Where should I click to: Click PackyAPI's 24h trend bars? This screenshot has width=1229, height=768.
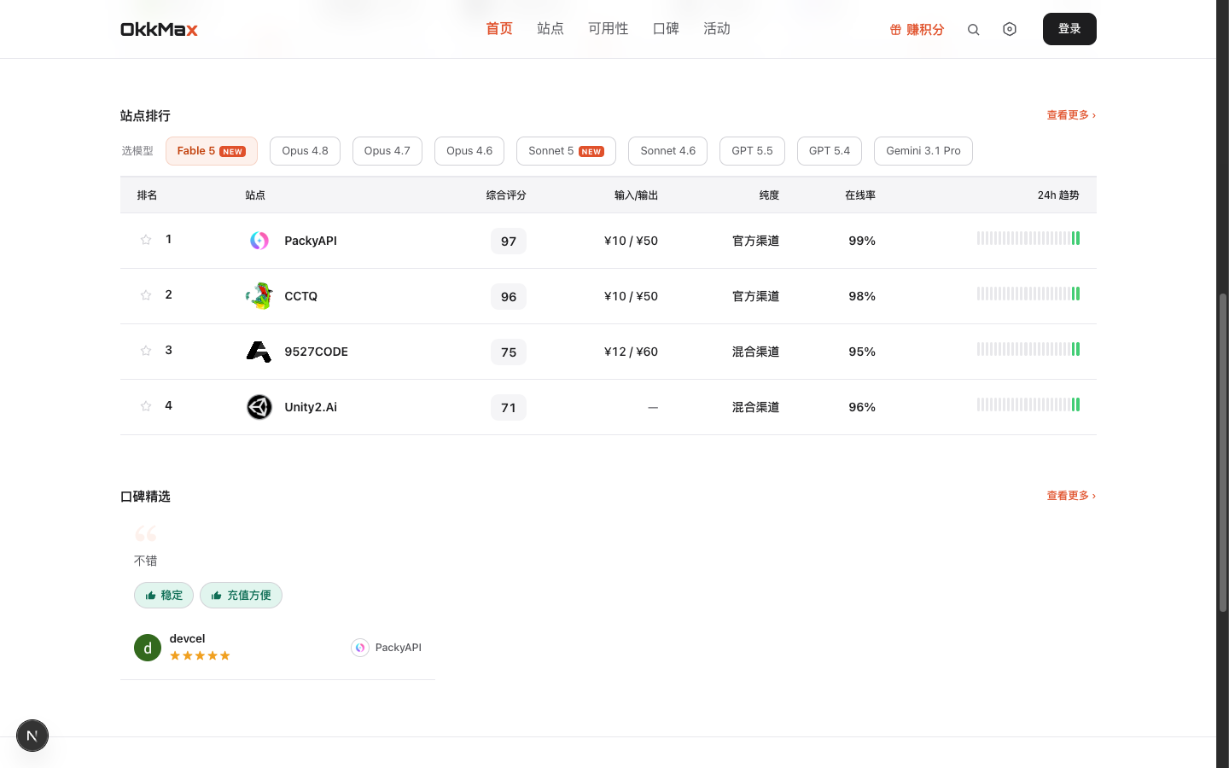click(x=1028, y=238)
